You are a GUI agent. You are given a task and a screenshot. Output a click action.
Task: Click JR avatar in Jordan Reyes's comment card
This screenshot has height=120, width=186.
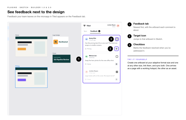pos(86,72)
